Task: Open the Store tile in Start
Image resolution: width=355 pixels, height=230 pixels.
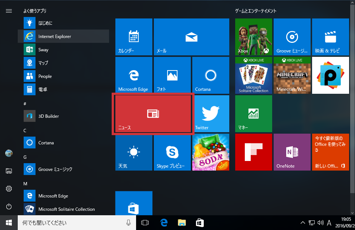Action: tap(134, 203)
